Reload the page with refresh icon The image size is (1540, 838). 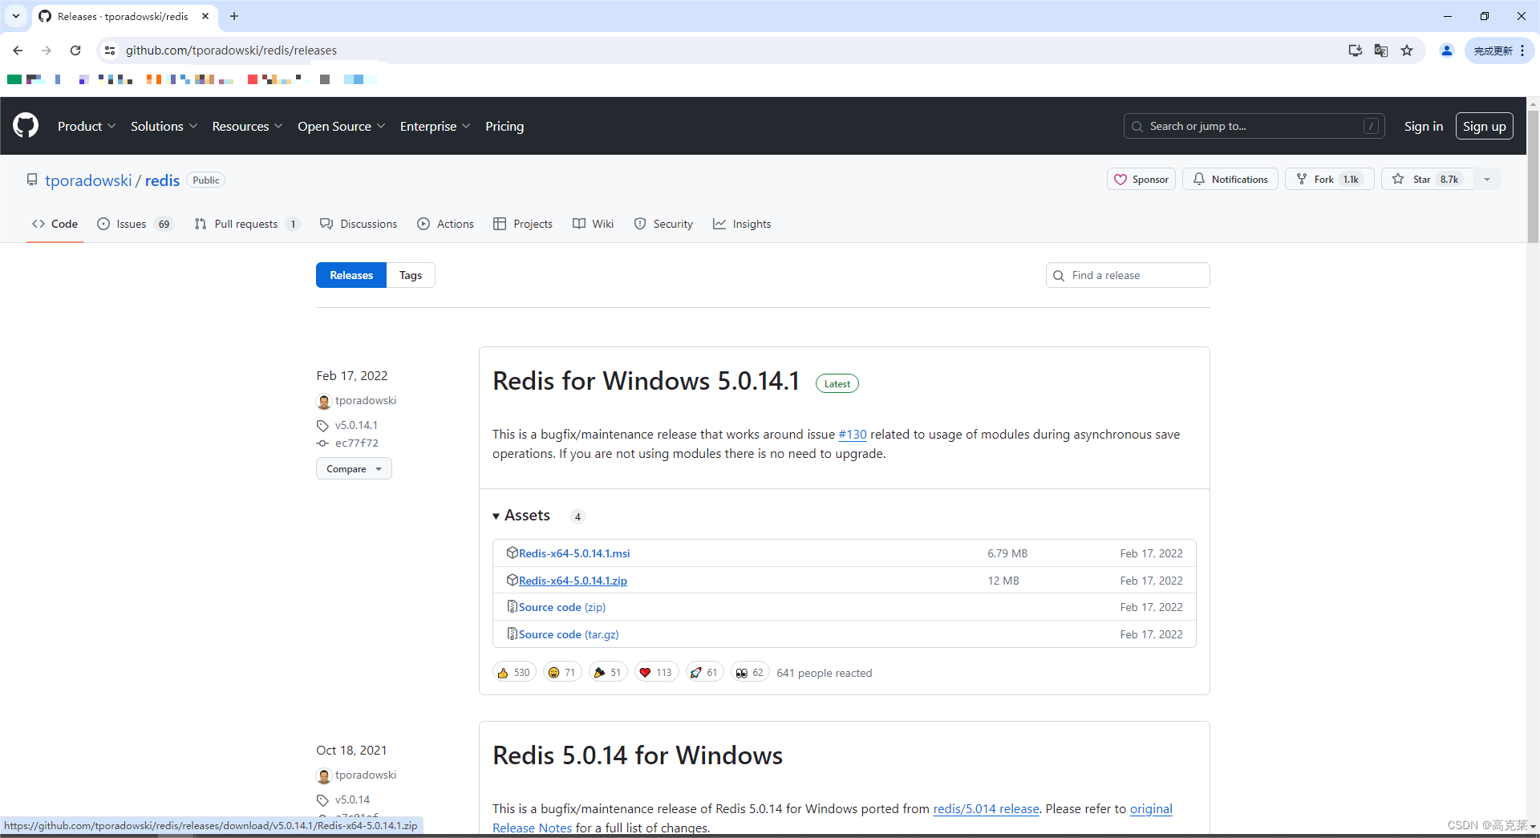tap(75, 51)
